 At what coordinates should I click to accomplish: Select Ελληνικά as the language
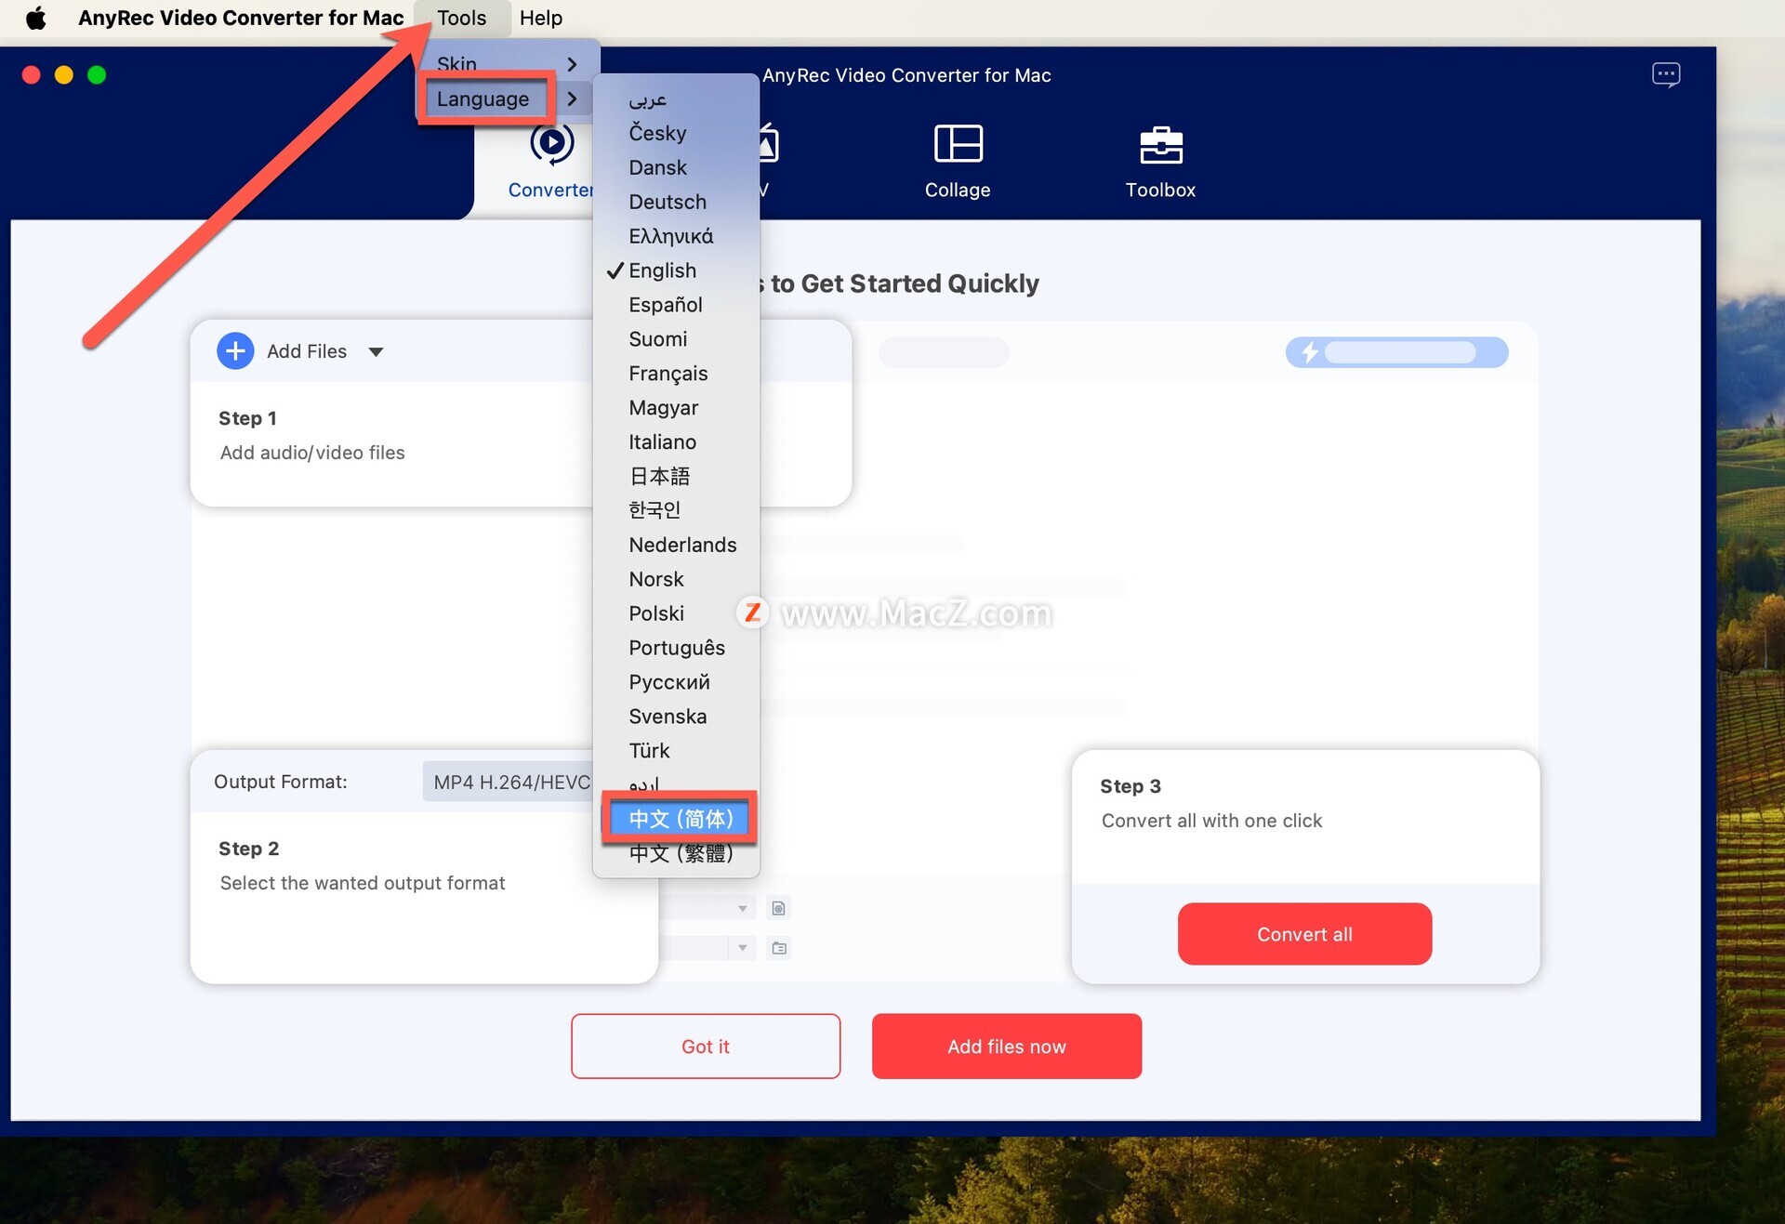pos(677,236)
